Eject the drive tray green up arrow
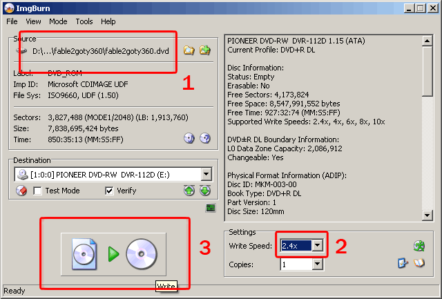The image size is (442, 299). tap(189, 191)
